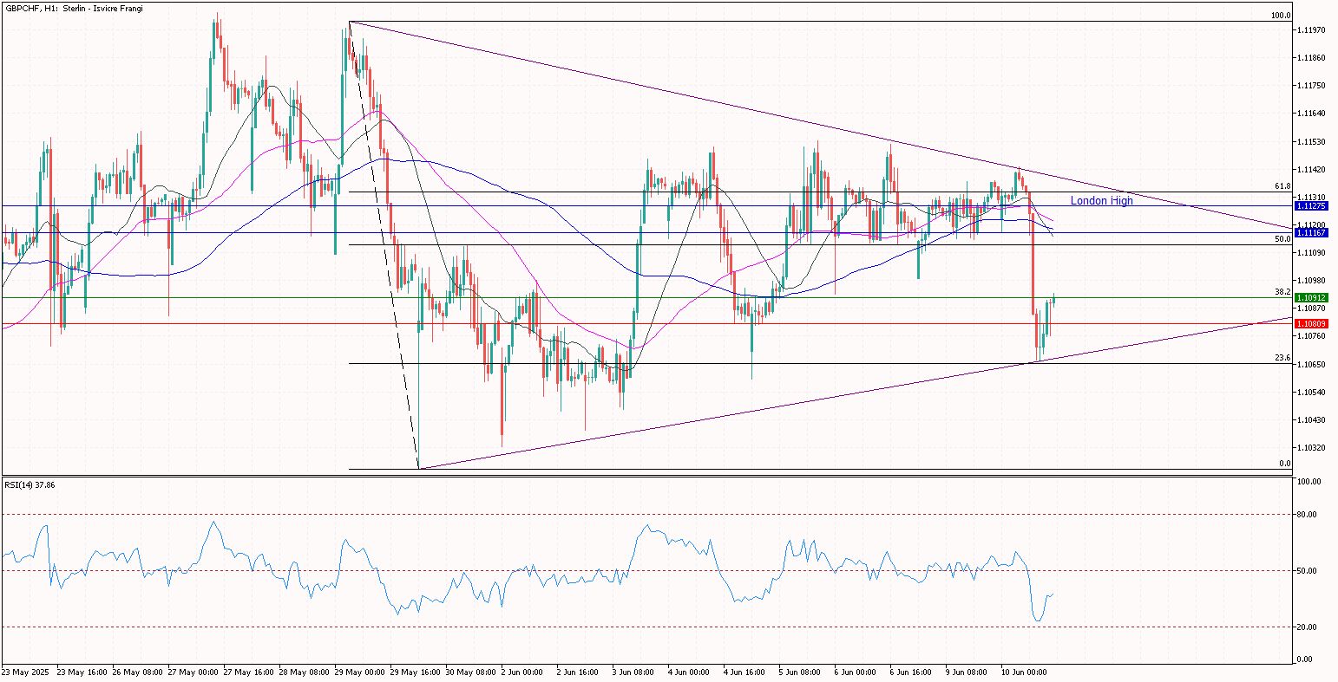This screenshot has width=1338, height=682.
Task: Click 1.10540 on the price axis
Action: point(1313,392)
